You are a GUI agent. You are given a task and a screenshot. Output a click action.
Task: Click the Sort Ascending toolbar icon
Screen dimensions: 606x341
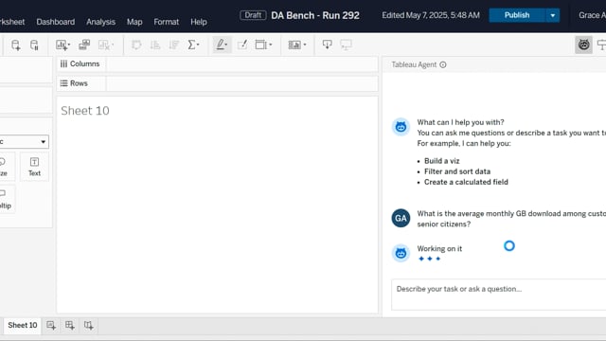[x=155, y=45]
